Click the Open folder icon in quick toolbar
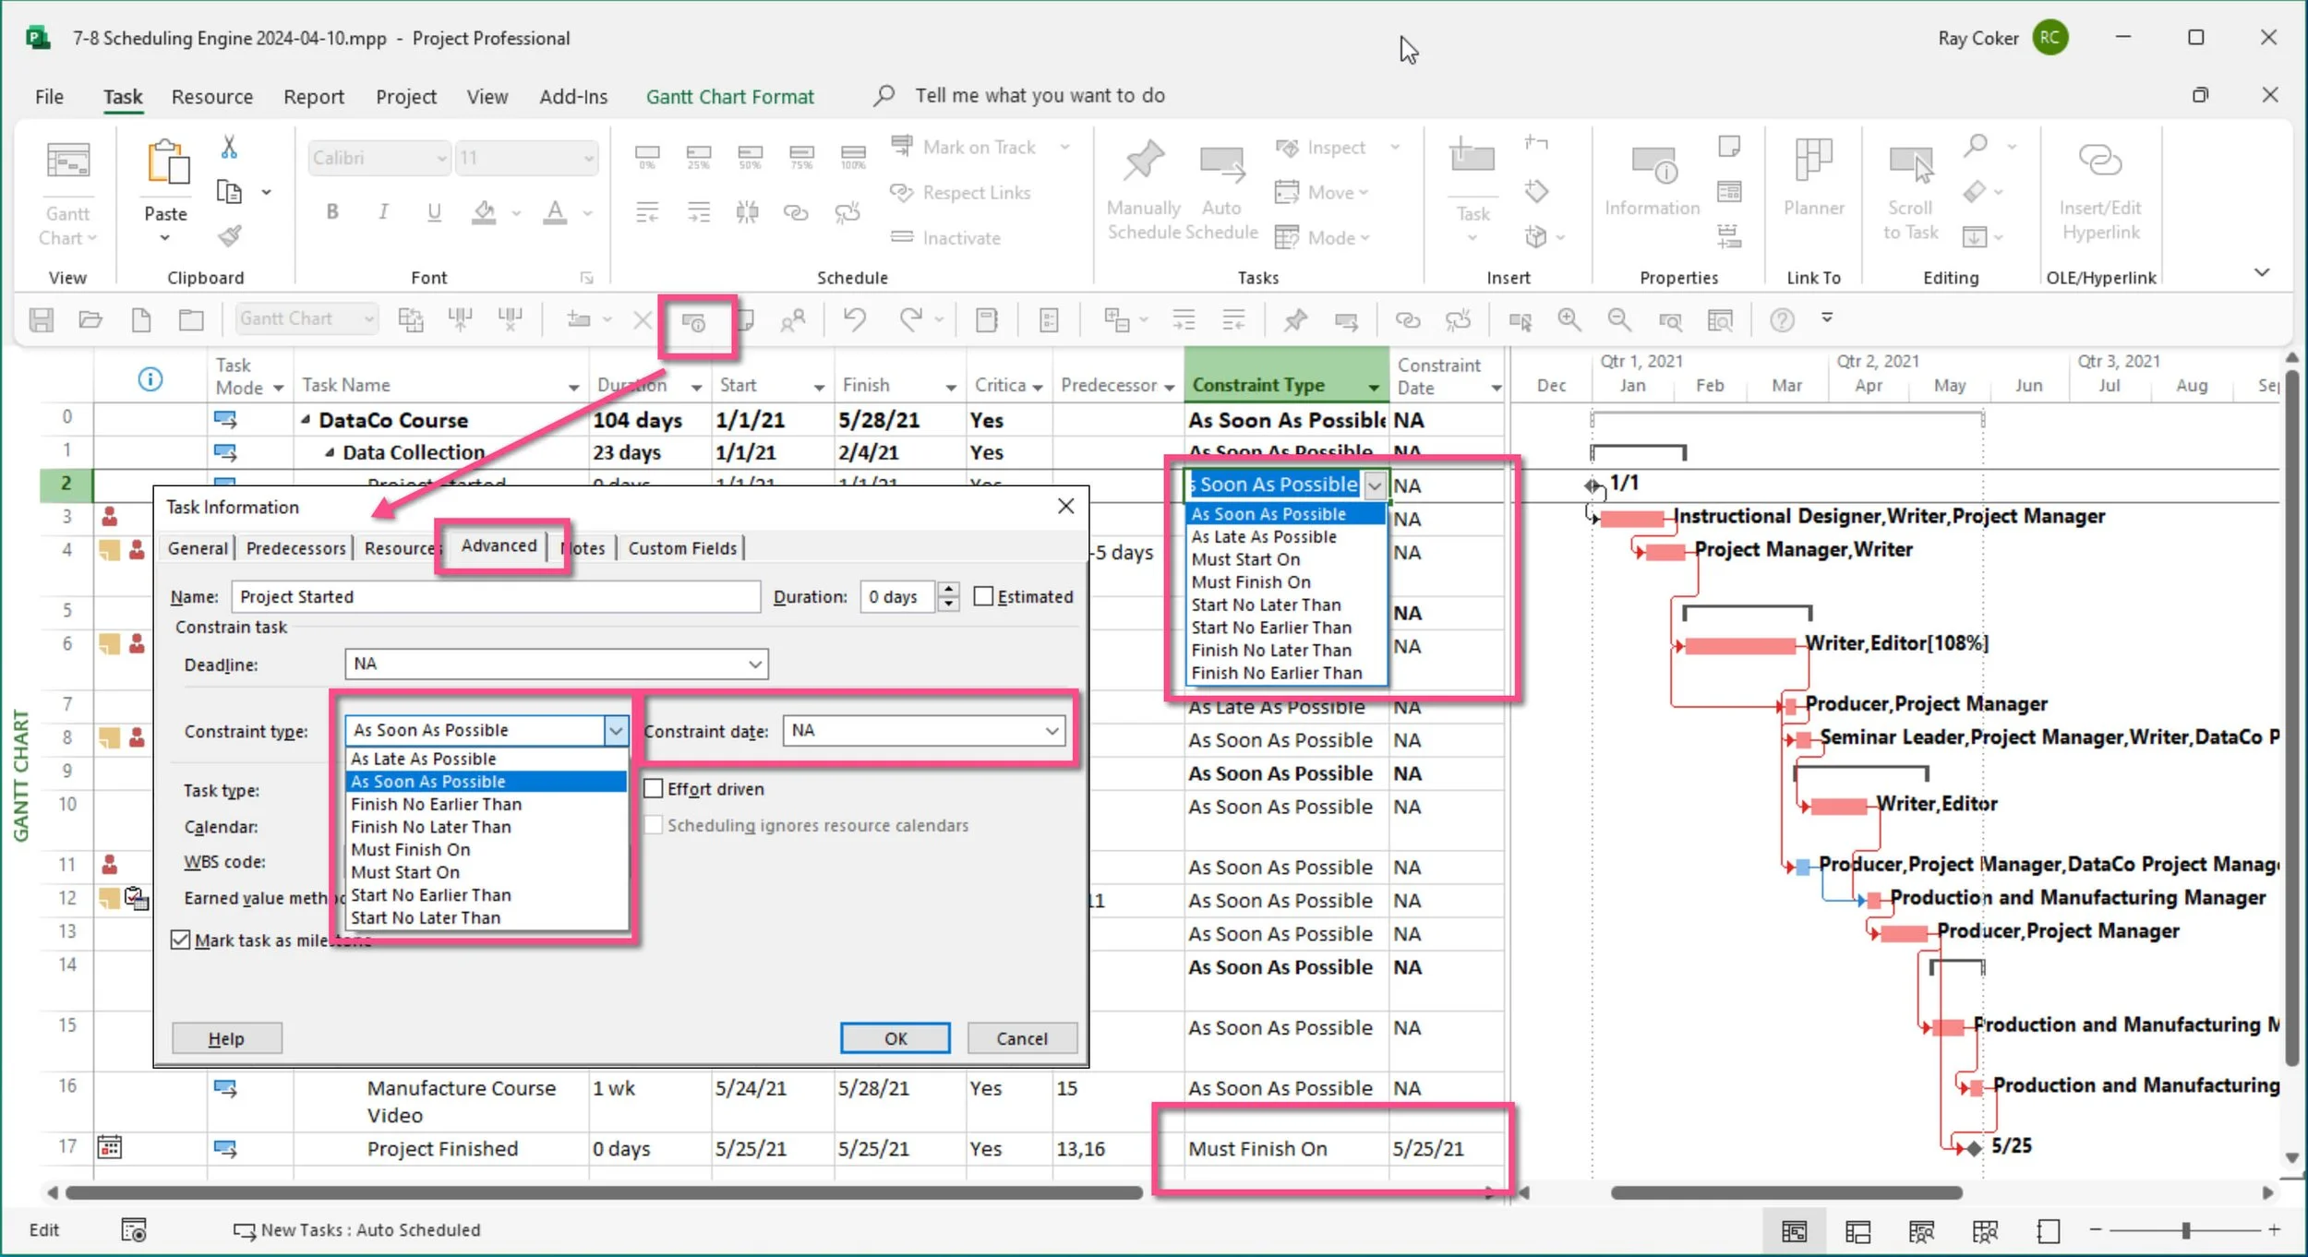The width and height of the screenshot is (2308, 1257). coord(90,320)
